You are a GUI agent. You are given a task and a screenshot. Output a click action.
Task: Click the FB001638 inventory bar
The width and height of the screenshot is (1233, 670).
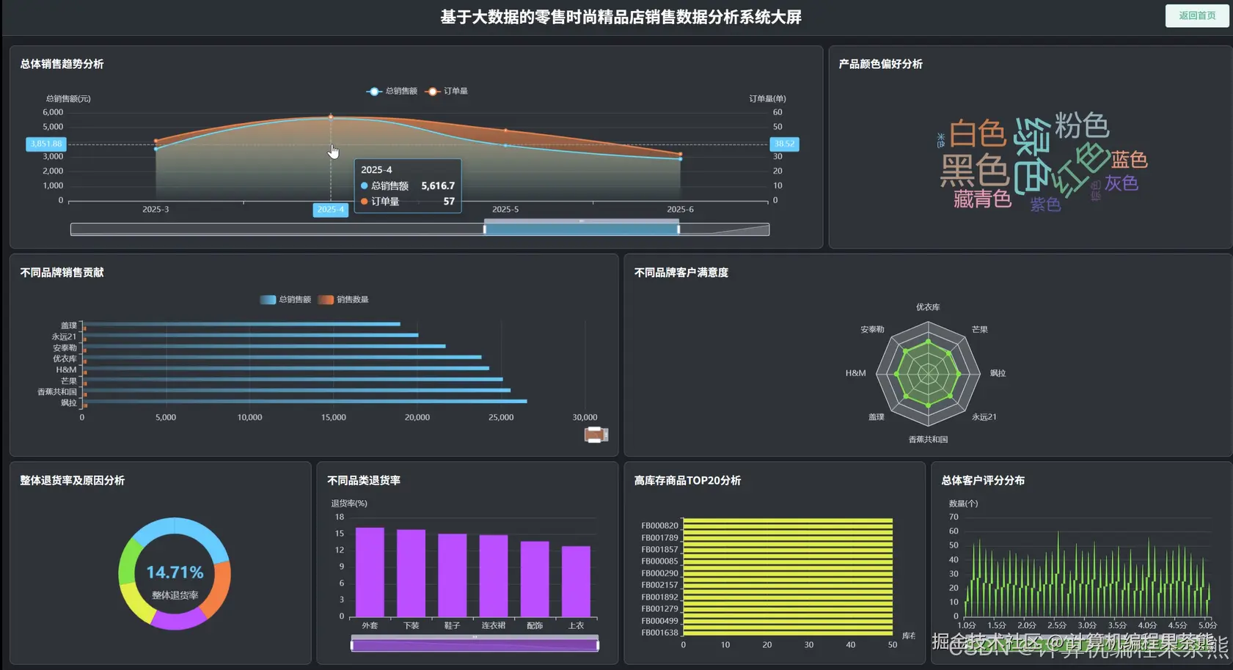788,633
